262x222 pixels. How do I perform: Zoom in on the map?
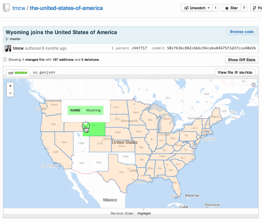(x=10, y=86)
